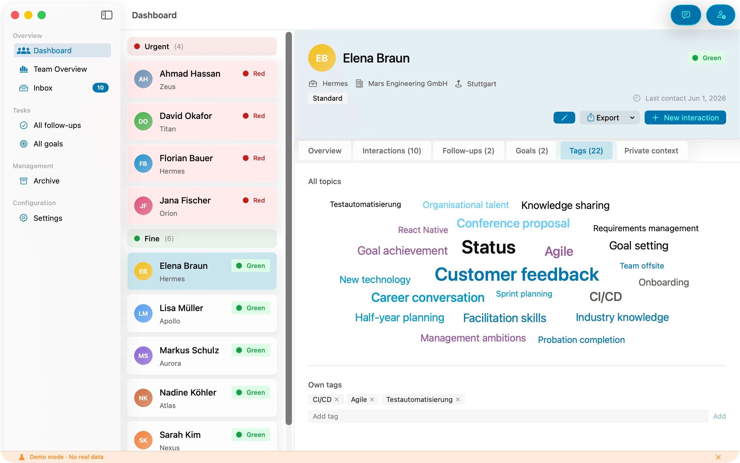Open Team Overview chart icon

23,69
